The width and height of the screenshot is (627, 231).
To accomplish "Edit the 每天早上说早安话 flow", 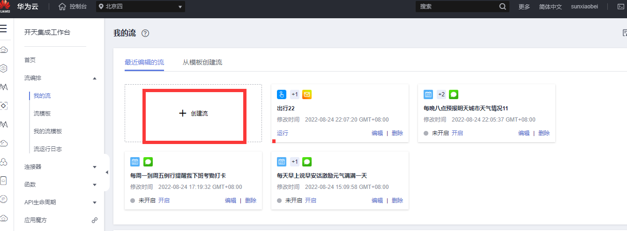I will click(x=377, y=201).
